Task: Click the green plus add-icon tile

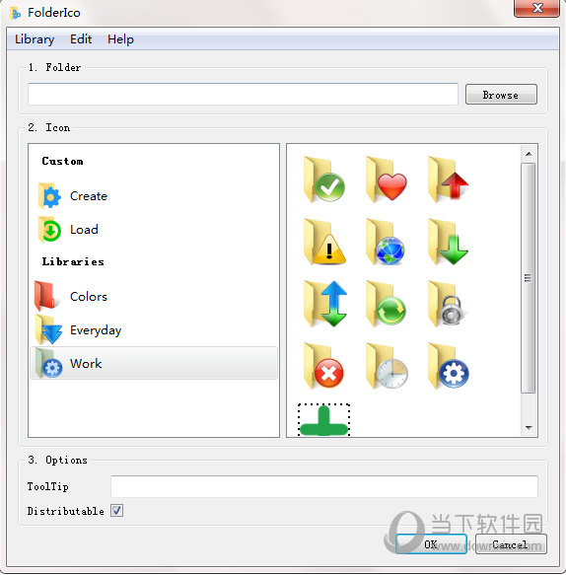Action: [x=323, y=420]
